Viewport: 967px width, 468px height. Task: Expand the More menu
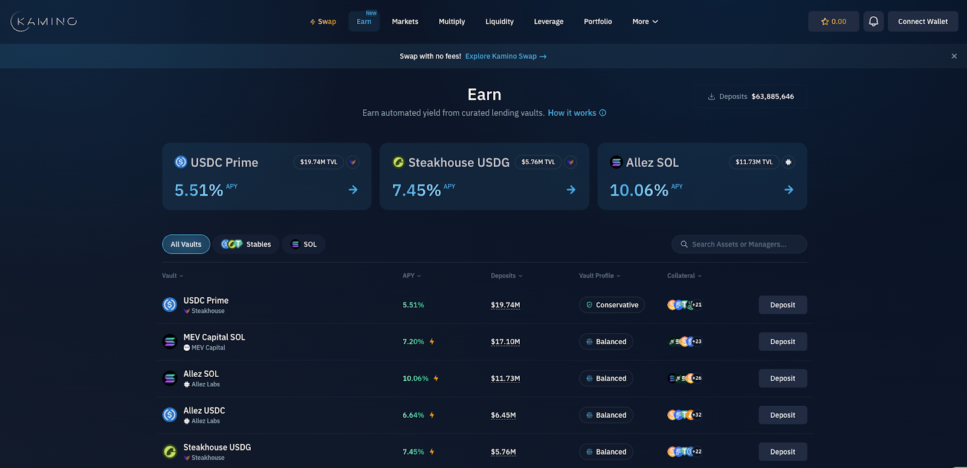coord(645,22)
